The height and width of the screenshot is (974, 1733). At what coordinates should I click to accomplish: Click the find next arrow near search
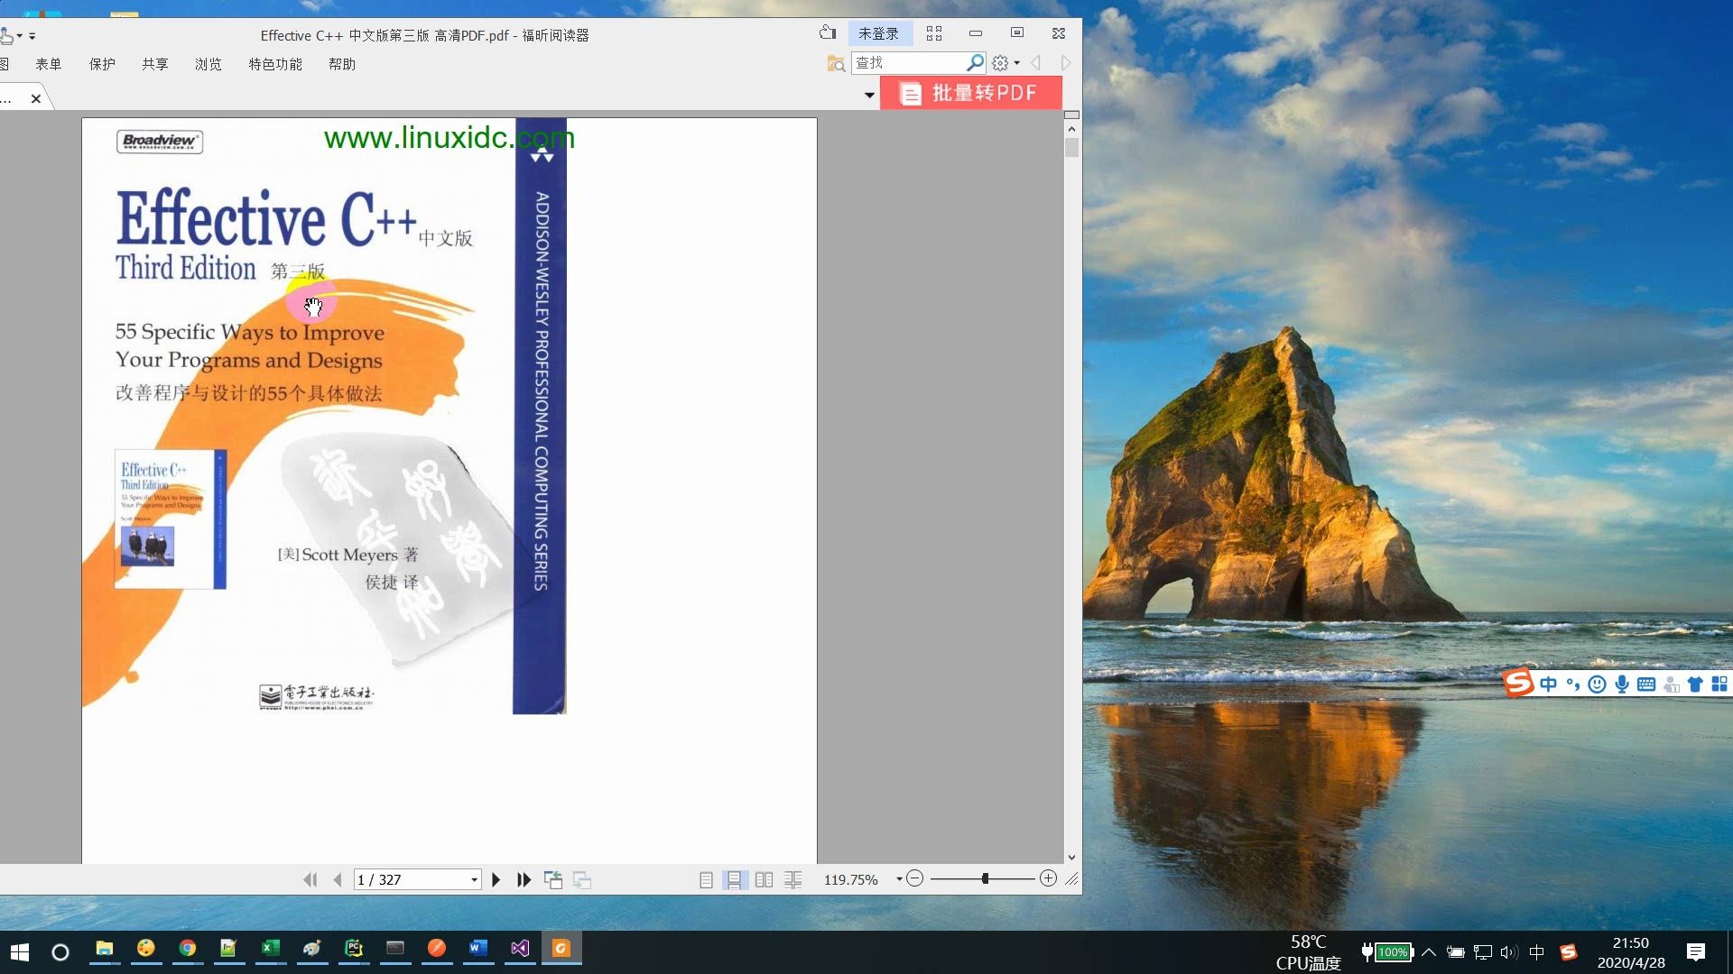[1066, 63]
